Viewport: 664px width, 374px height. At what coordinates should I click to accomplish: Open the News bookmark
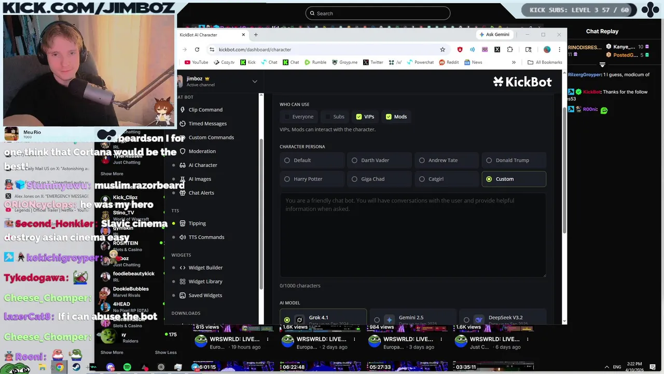pyautogui.click(x=473, y=62)
